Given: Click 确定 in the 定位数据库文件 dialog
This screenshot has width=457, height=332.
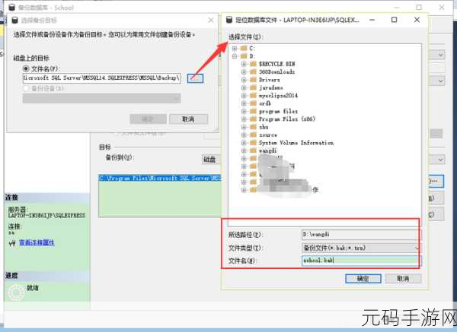Looking at the screenshot, I should click(363, 279).
